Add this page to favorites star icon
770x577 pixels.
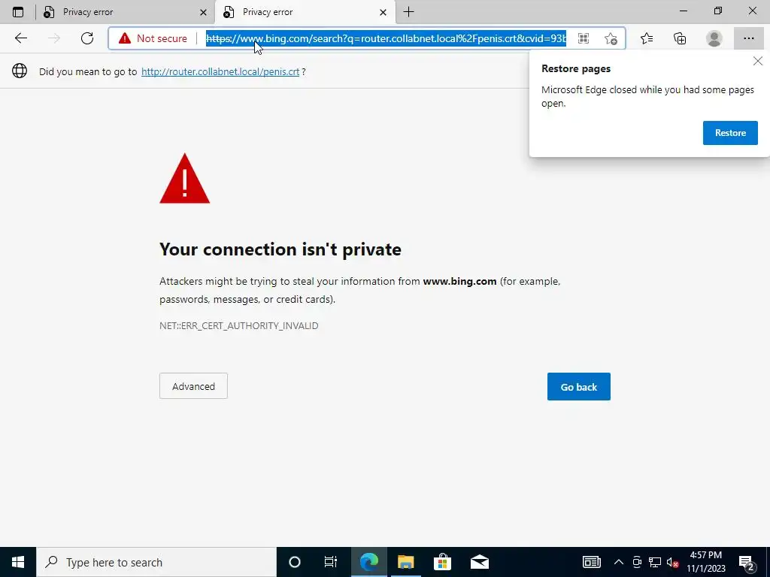point(611,38)
